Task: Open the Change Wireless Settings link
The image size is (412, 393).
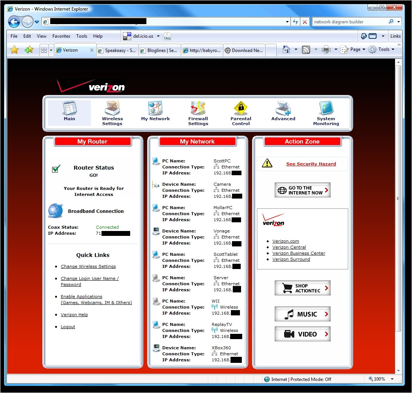Action: (x=88, y=266)
